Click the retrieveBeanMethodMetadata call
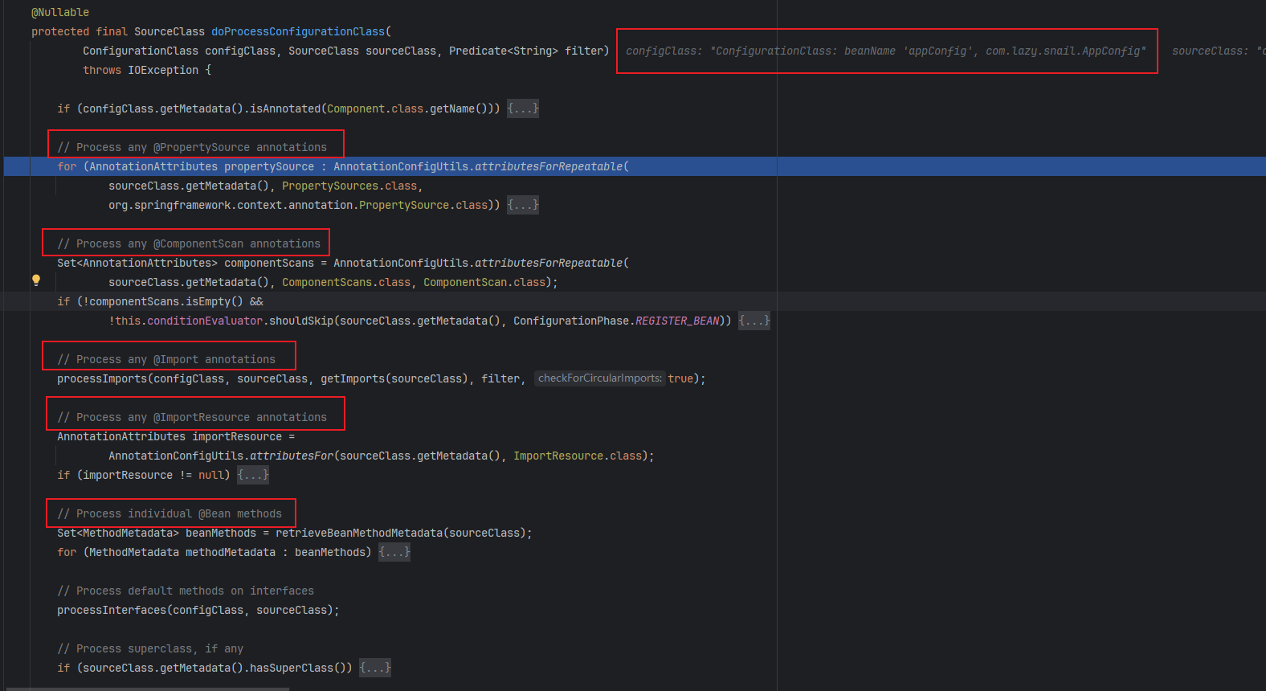Image resolution: width=1266 pixels, height=691 pixels. 359,533
